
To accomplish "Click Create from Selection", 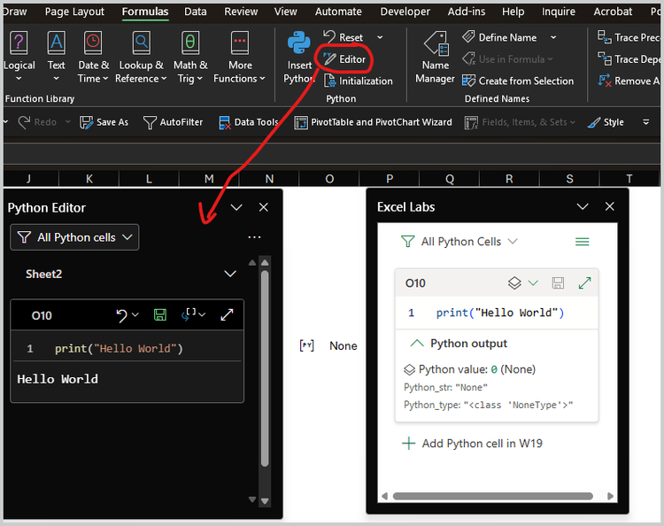I will [518, 81].
